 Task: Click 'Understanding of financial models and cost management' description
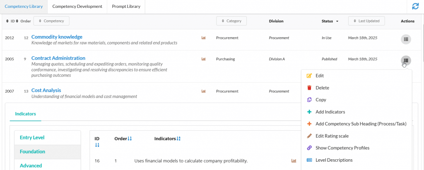coord(84,96)
